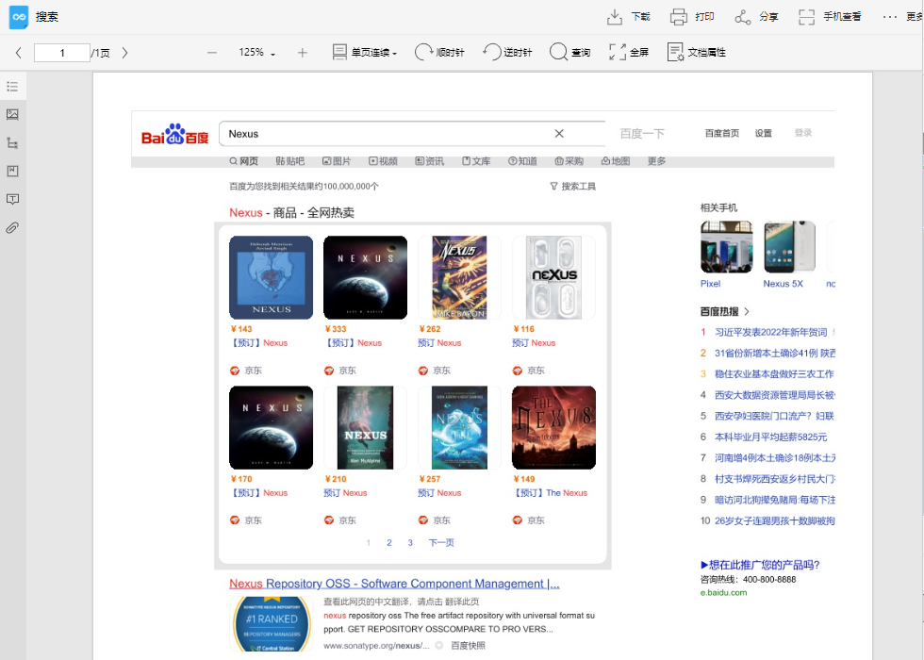Rotate document counterclockwise (逆时针)
The image size is (924, 660).
(x=507, y=53)
